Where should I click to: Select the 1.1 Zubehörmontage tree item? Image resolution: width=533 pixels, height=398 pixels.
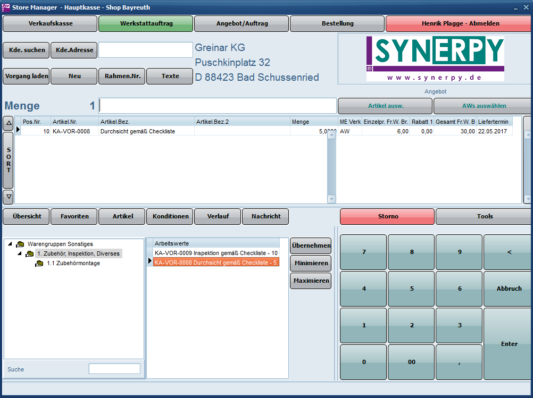[x=73, y=264]
